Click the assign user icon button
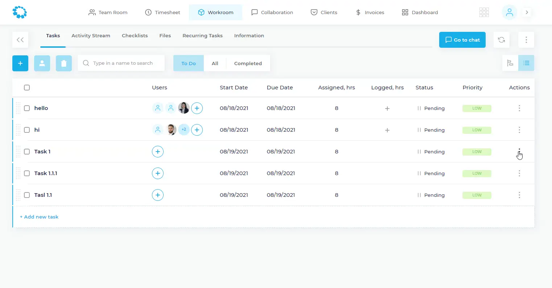 [42, 63]
